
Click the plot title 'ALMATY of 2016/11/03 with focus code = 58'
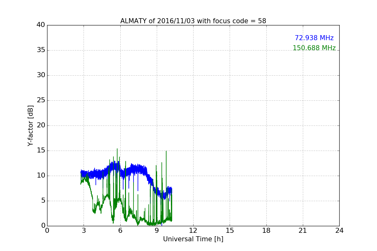point(193,21)
